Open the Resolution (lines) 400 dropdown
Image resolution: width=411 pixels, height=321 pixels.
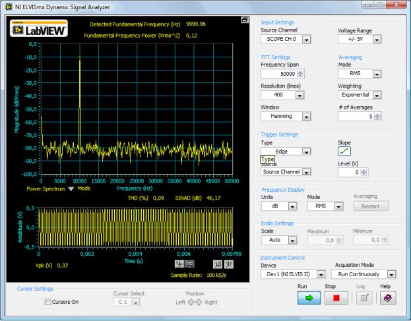(282, 95)
